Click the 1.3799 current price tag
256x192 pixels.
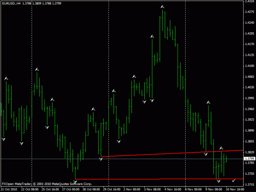coord(249,158)
